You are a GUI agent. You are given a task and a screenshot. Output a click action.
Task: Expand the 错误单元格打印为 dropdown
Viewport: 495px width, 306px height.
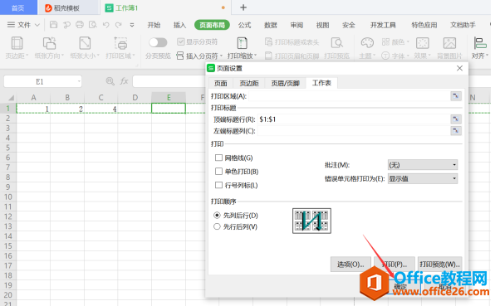click(x=423, y=178)
